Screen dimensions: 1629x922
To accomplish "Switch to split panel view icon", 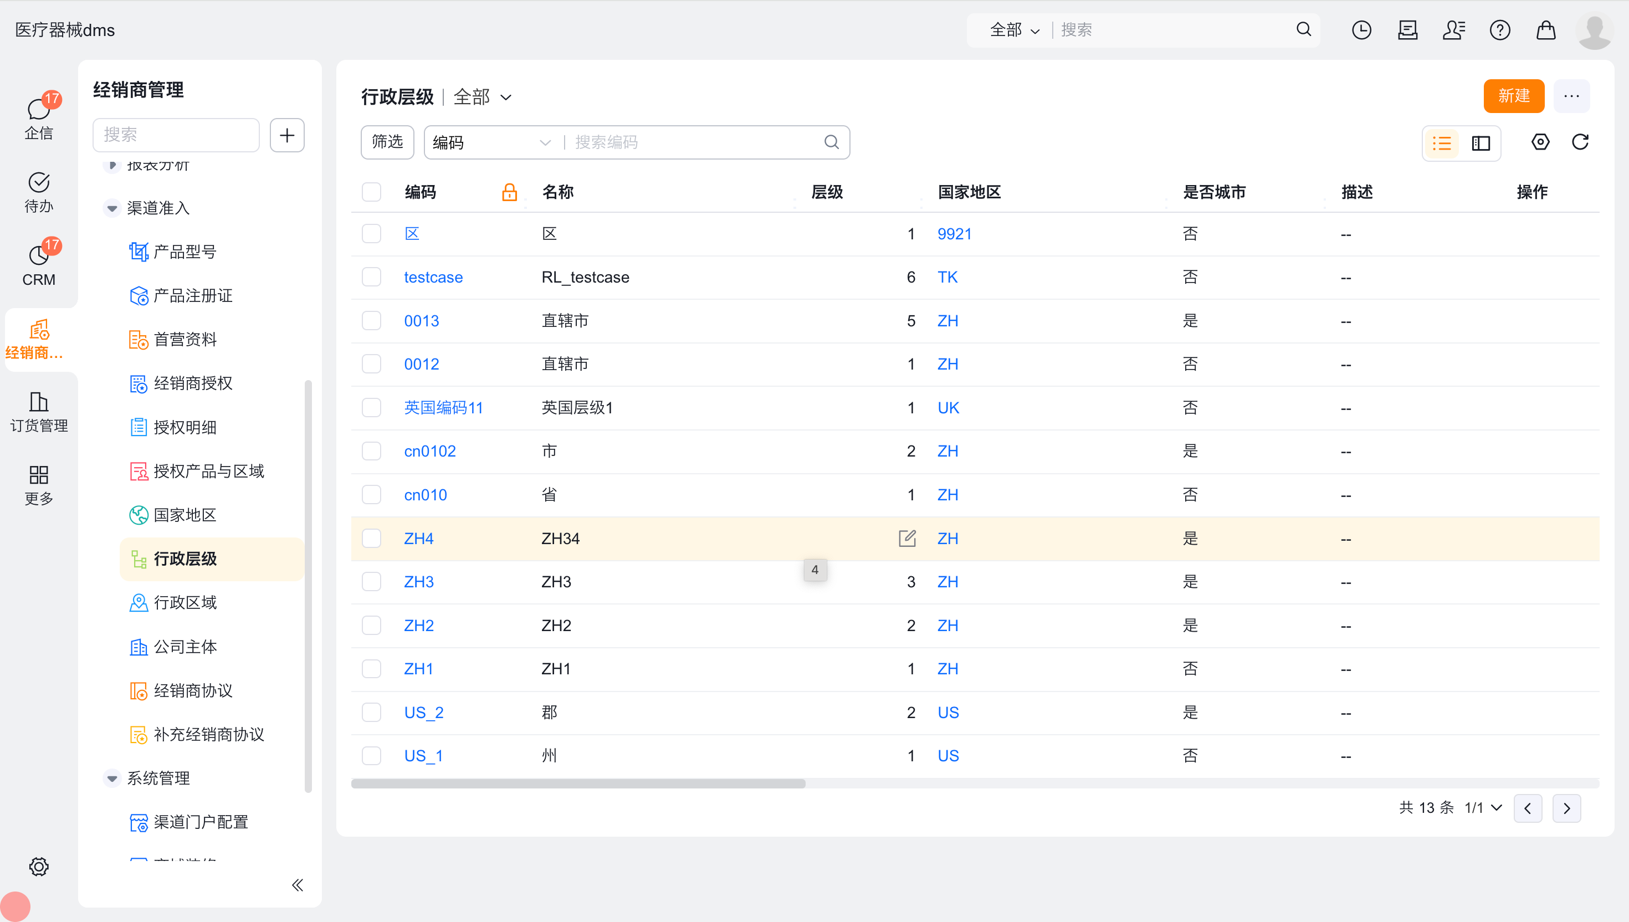I will [x=1481, y=143].
